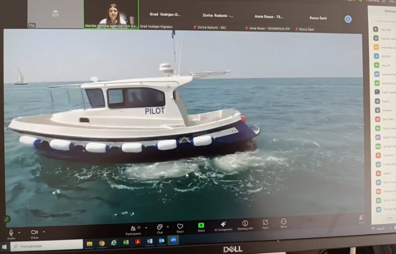
Task: Open Adobe Acrobat from the taskbar
Action: pyautogui.click(x=138, y=242)
